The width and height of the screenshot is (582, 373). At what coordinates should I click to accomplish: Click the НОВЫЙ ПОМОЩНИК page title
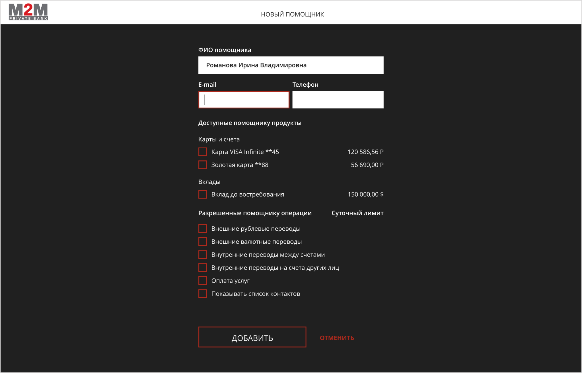(x=292, y=14)
